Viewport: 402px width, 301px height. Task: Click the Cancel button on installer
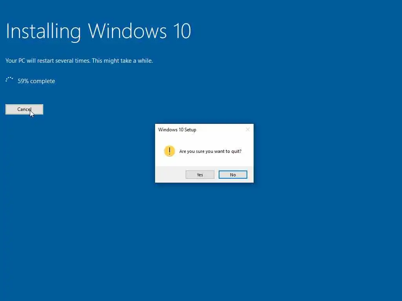24,109
